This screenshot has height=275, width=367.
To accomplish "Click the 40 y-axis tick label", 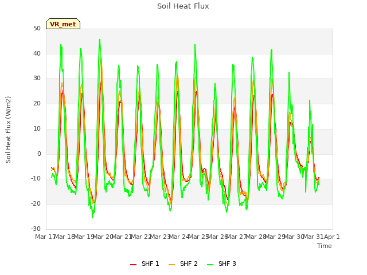I will [37, 53].
